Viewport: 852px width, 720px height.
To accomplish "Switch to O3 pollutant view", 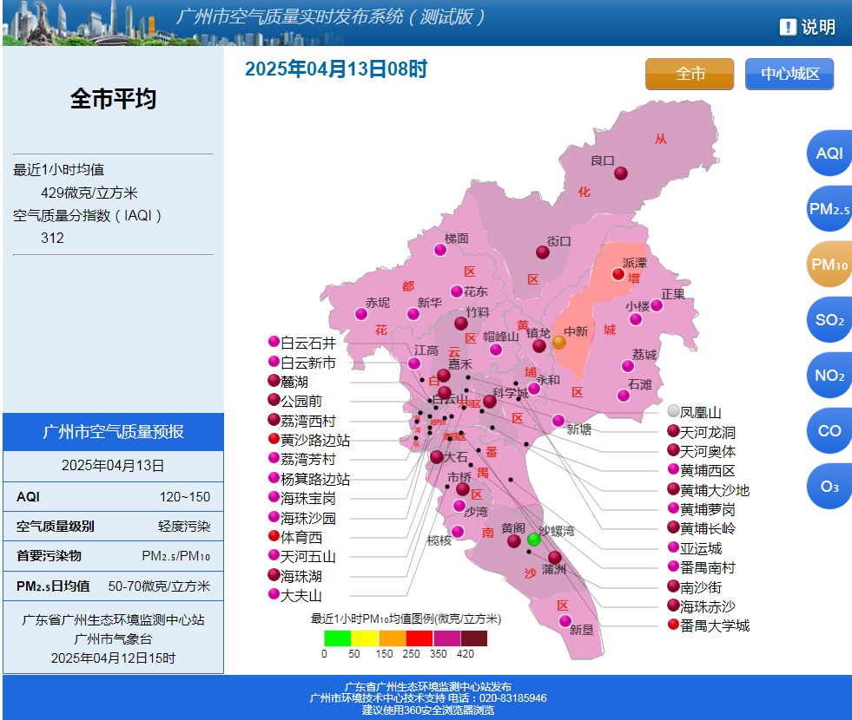I will click(x=829, y=487).
